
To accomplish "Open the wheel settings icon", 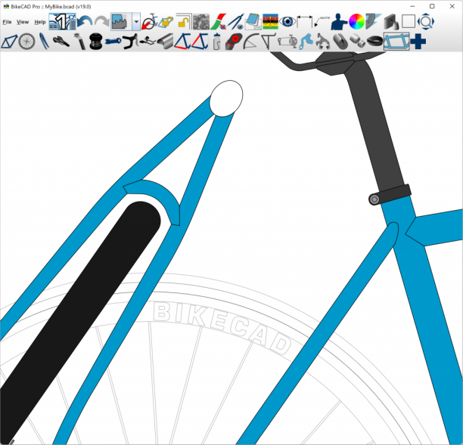I will pyautogui.click(x=26, y=42).
